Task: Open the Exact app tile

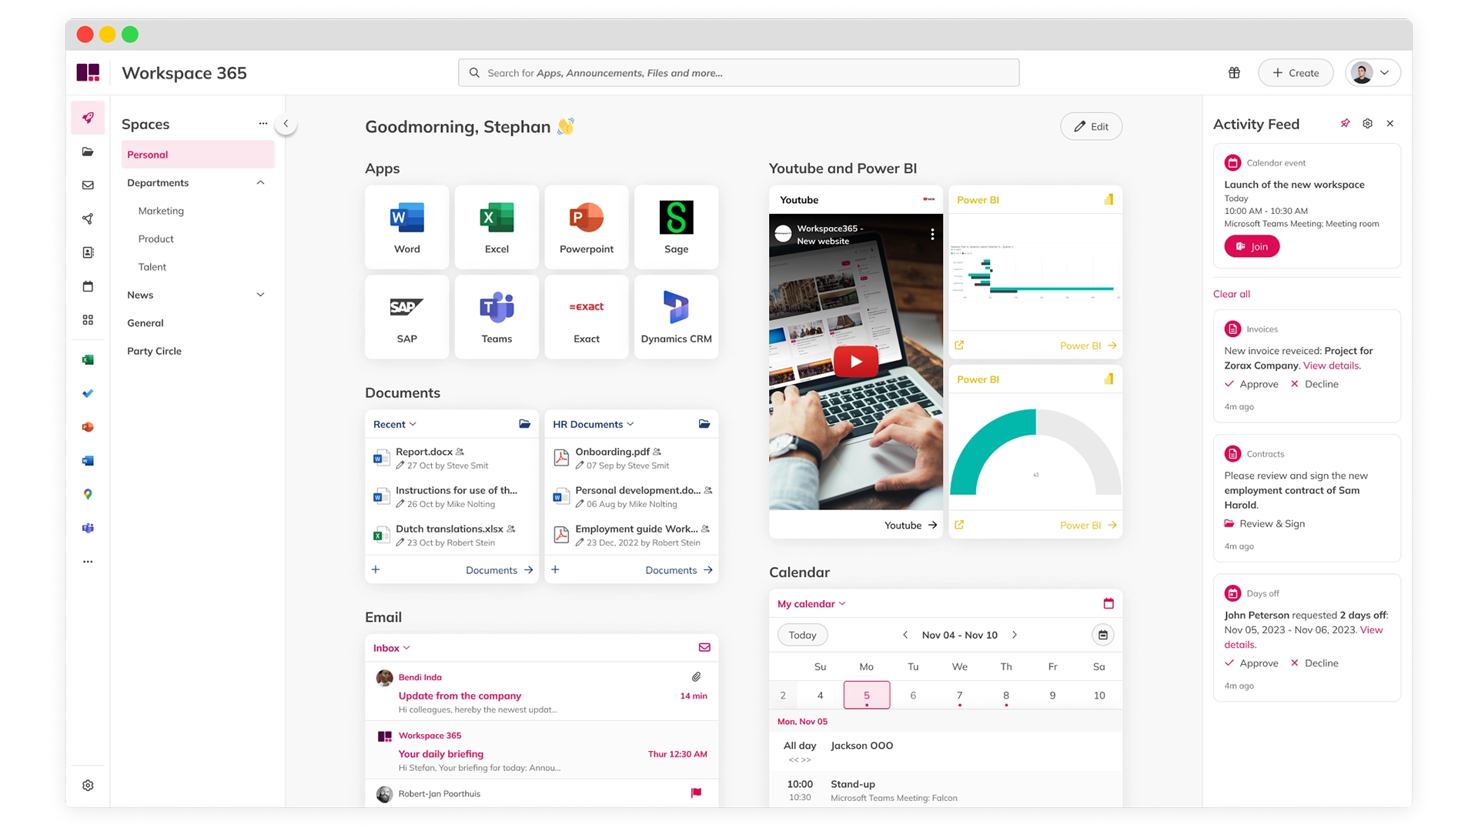Action: coord(587,317)
